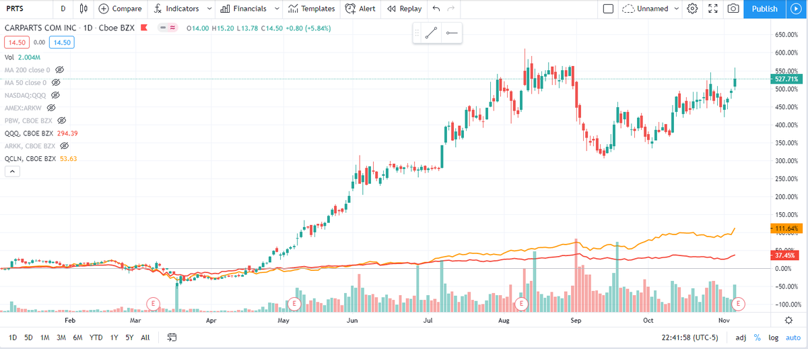Click the earnings marker E near March
This screenshot has width=808, height=349.
[x=154, y=304]
